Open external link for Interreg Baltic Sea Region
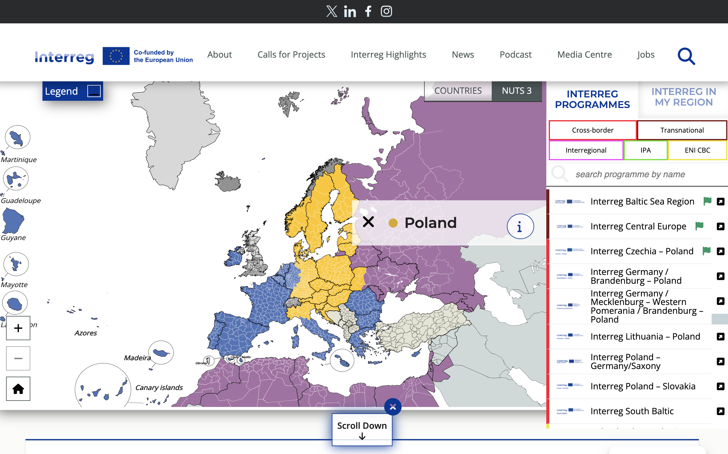 721,202
